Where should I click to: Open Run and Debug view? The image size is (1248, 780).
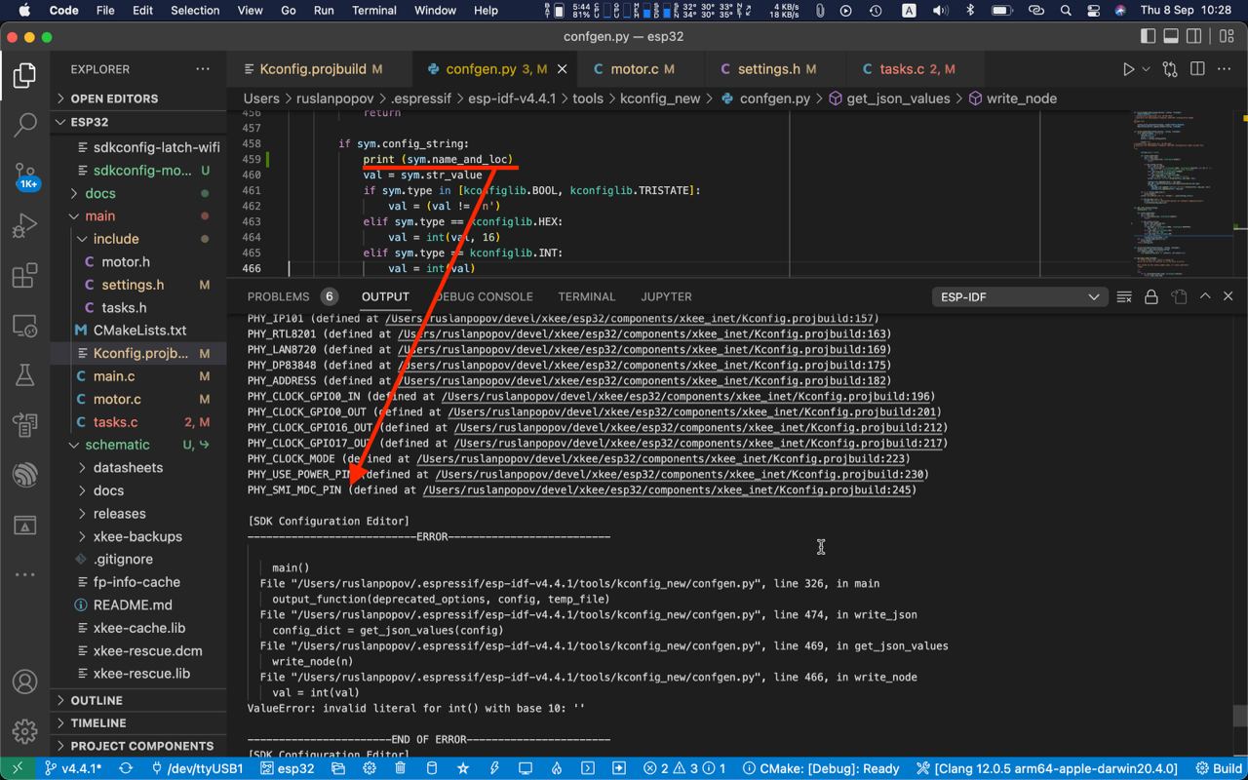tap(25, 226)
